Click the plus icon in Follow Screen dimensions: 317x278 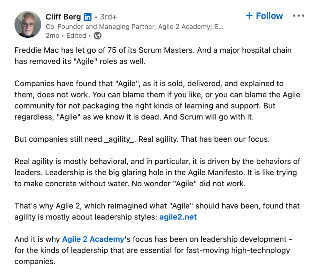(249, 16)
